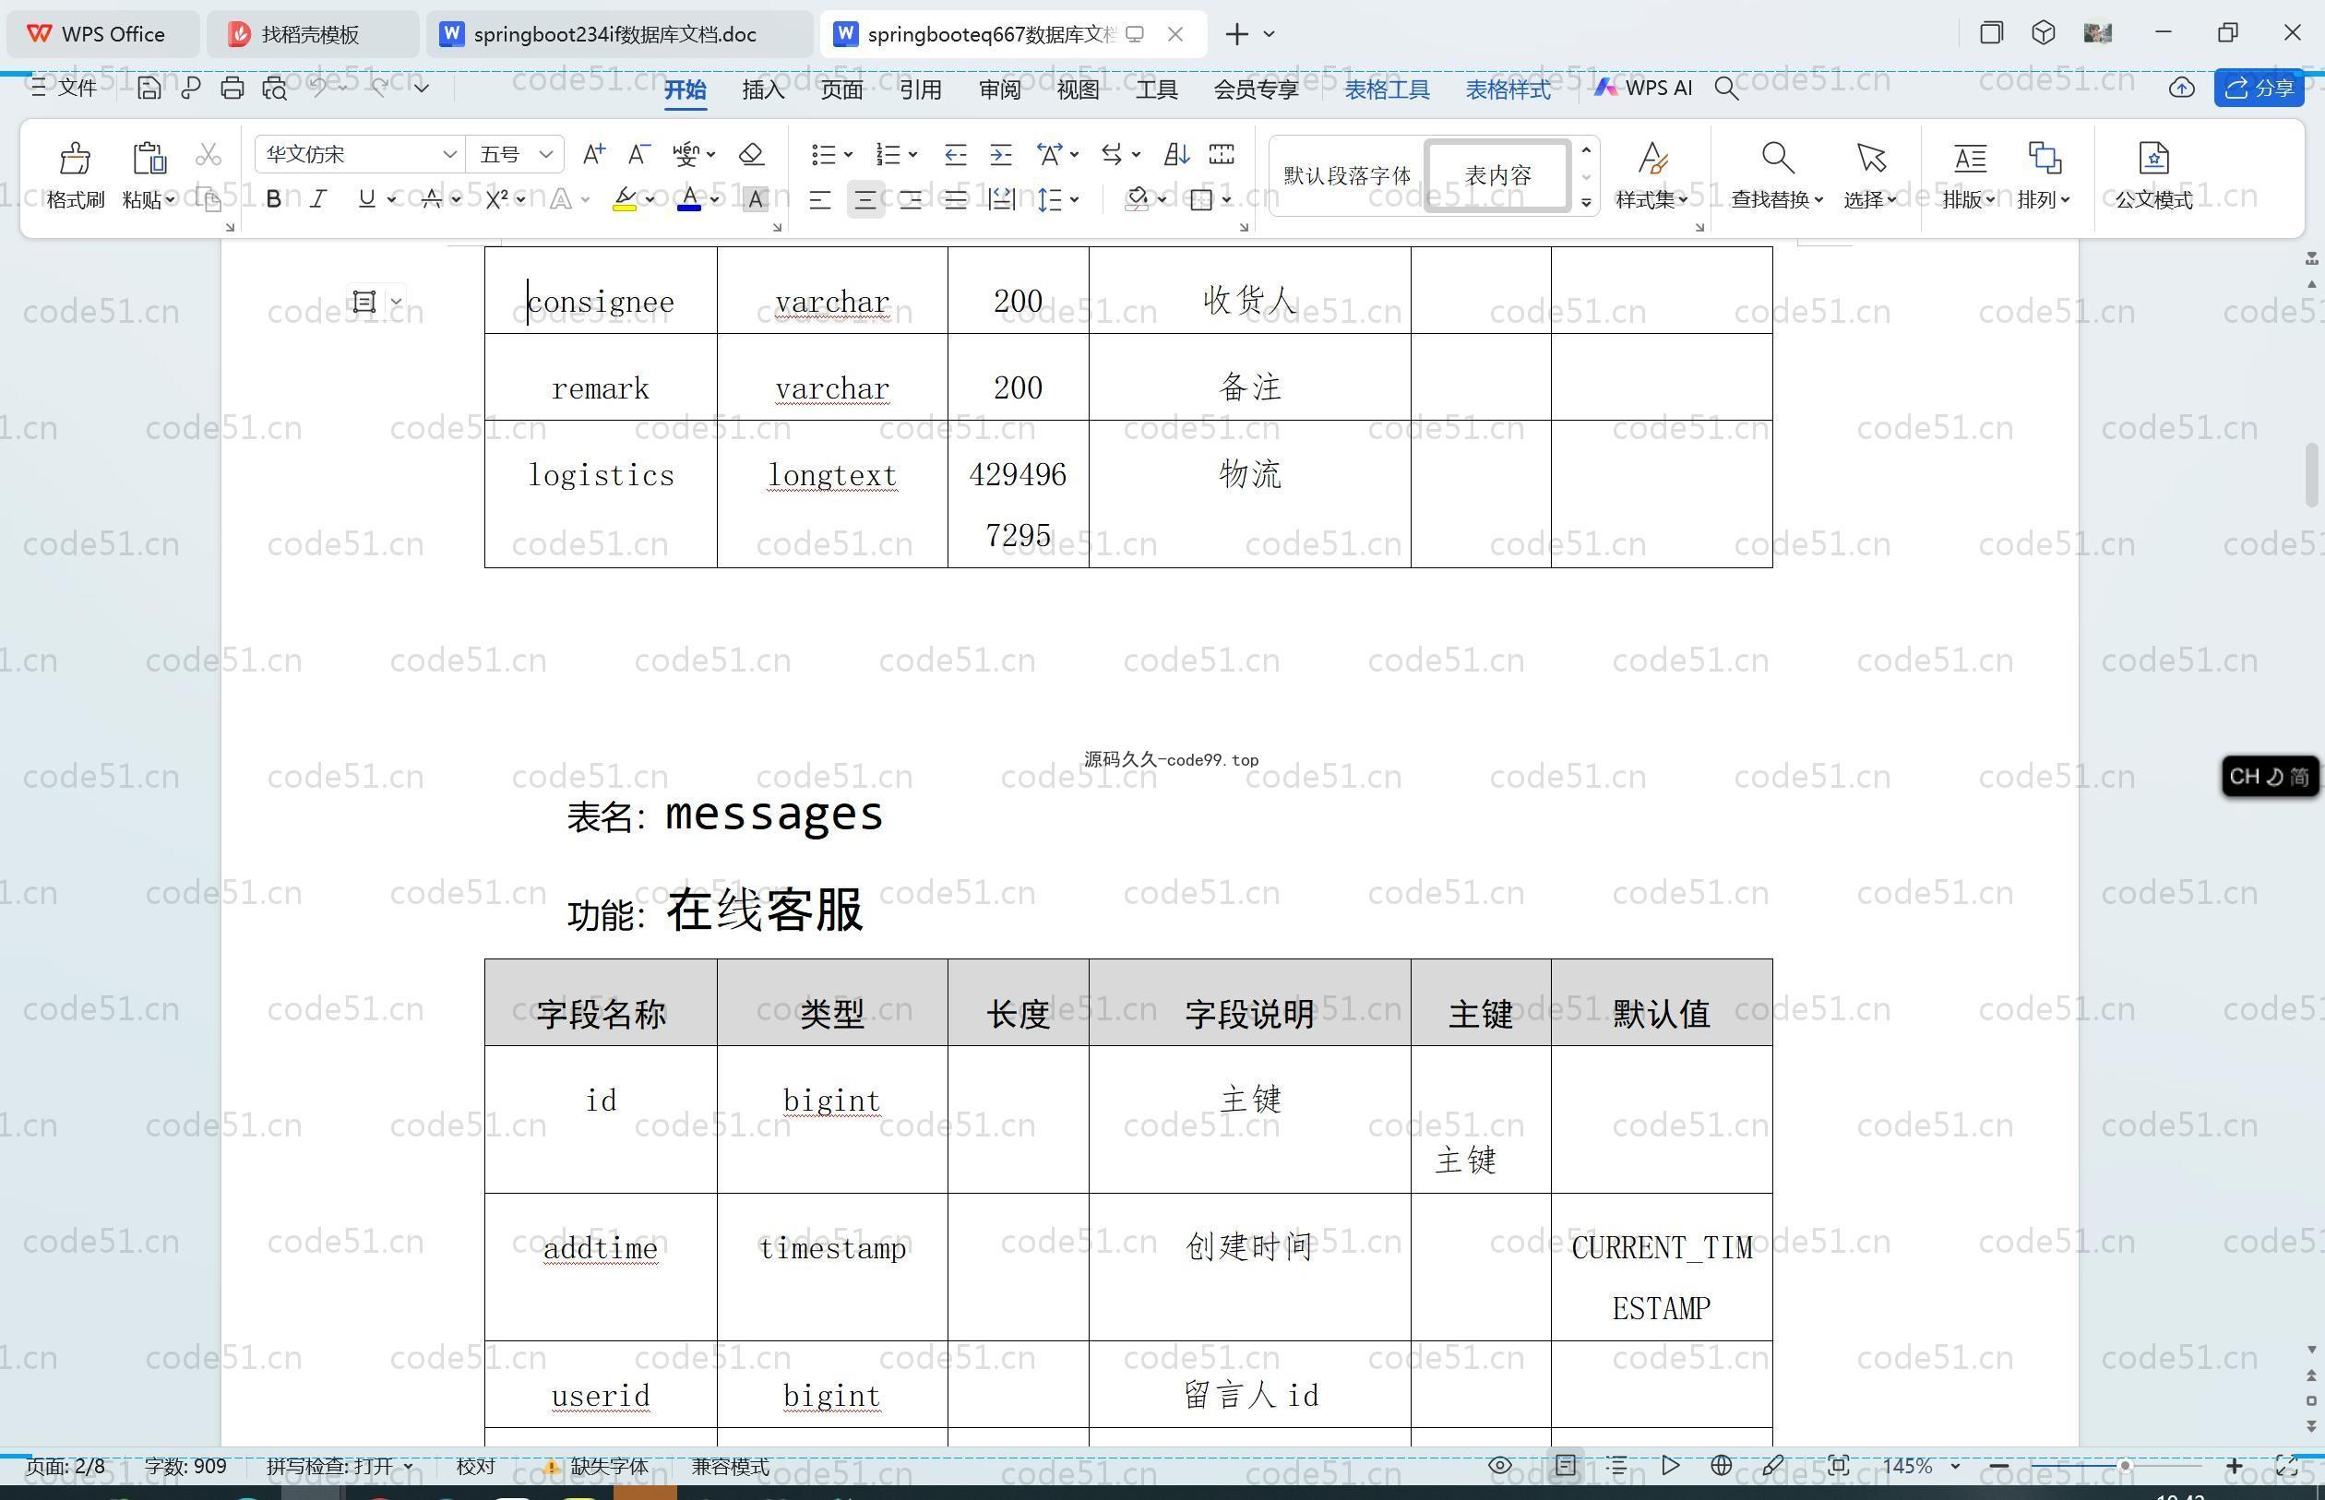
Task: Click the 缺失字体 (missing fonts) warning
Action: point(596,1466)
